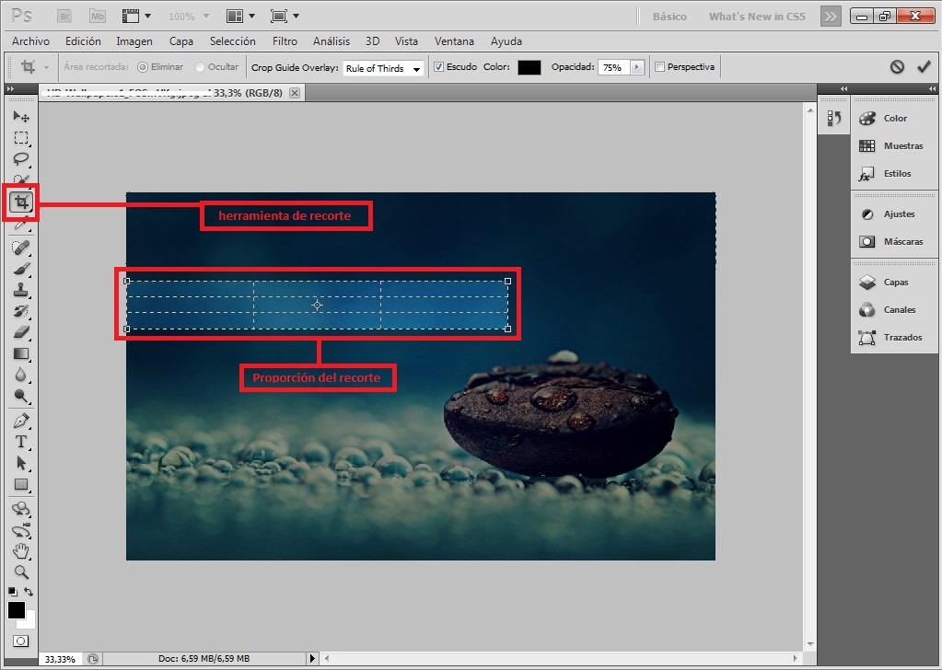The image size is (942, 670).
Task: Open the Filtro menu
Action: click(285, 41)
